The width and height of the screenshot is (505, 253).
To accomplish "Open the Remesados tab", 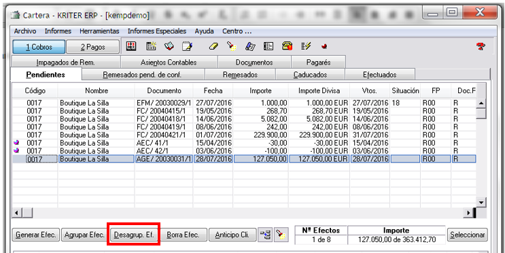I will coord(240,75).
